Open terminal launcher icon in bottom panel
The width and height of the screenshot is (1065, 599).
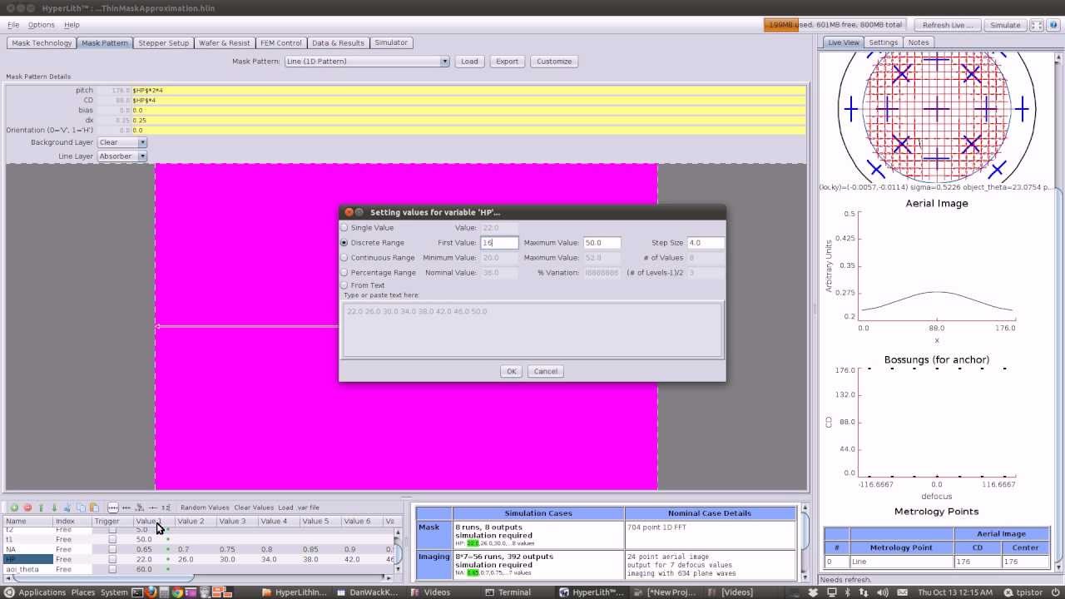pyautogui.click(x=137, y=592)
